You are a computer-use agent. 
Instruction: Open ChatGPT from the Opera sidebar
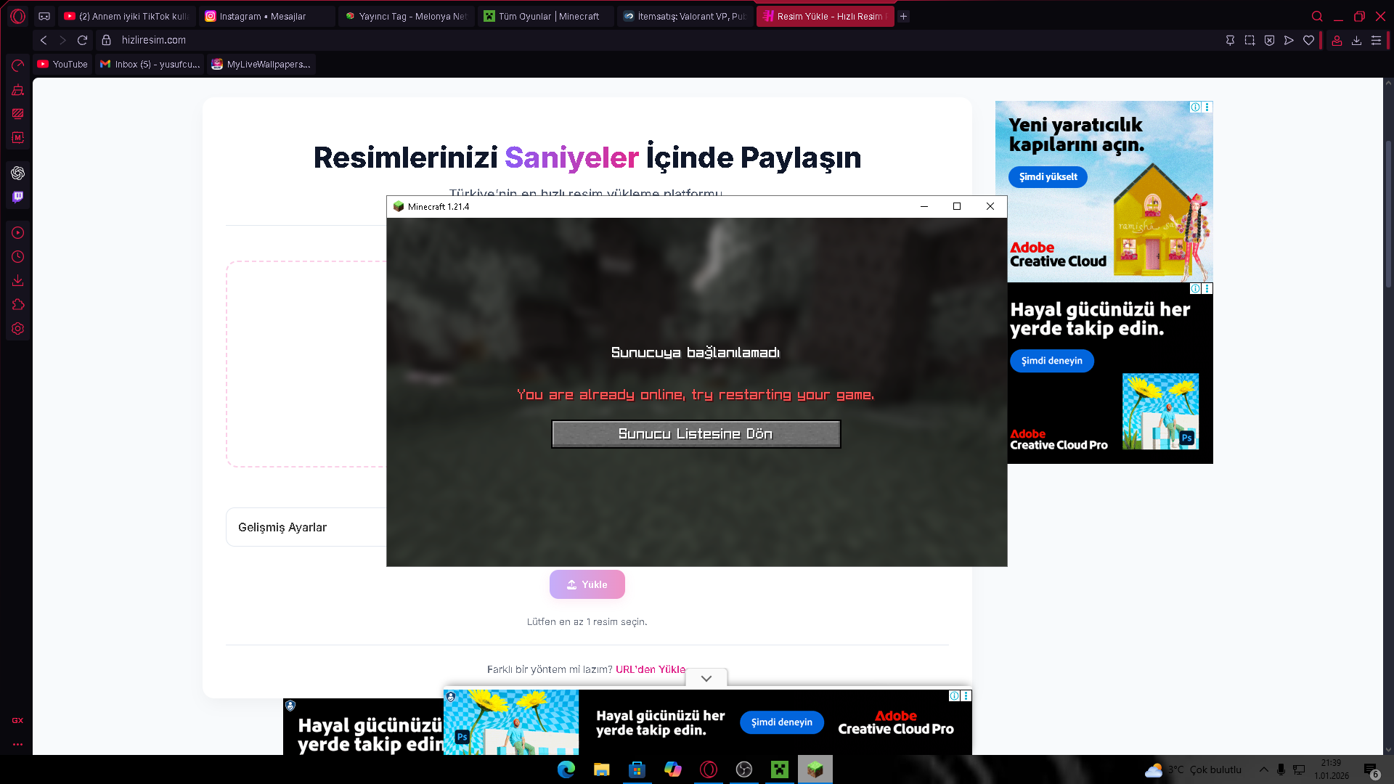18,173
